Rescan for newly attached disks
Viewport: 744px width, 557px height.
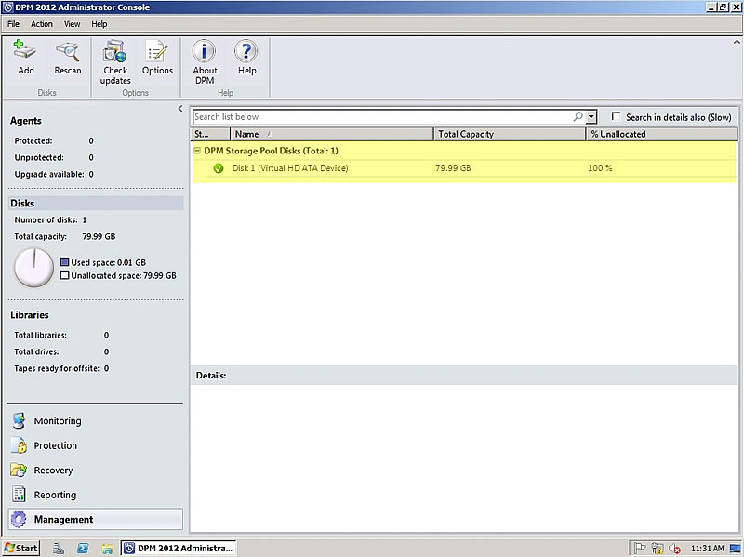67,56
